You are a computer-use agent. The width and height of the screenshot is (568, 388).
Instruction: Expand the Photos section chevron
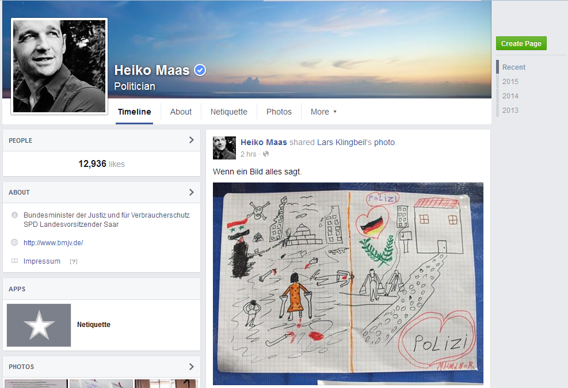(x=191, y=367)
